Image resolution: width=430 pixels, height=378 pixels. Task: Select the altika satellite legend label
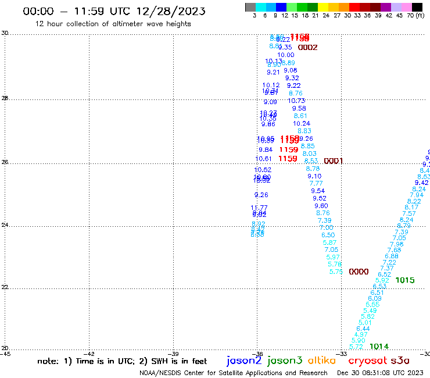[321, 361]
